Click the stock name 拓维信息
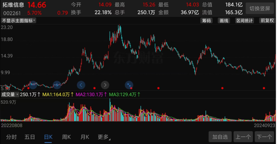The height and width of the screenshot is (144, 277). click(x=13, y=5)
